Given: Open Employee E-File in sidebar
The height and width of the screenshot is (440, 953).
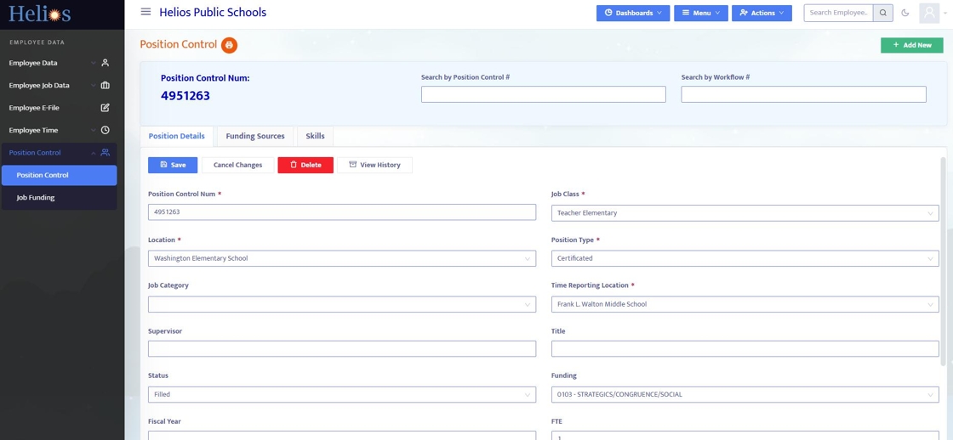Looking at the screenshot, I should point(59,107).
